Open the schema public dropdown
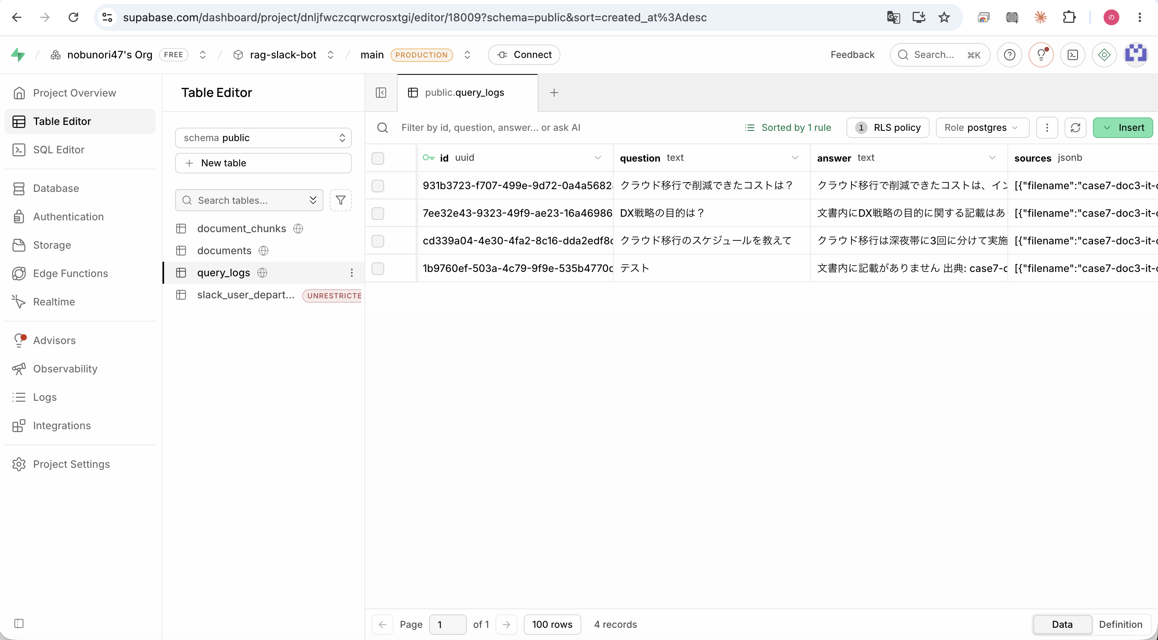Image resolution: width=1158 pixels, height=640 pixels. point(263,138)
